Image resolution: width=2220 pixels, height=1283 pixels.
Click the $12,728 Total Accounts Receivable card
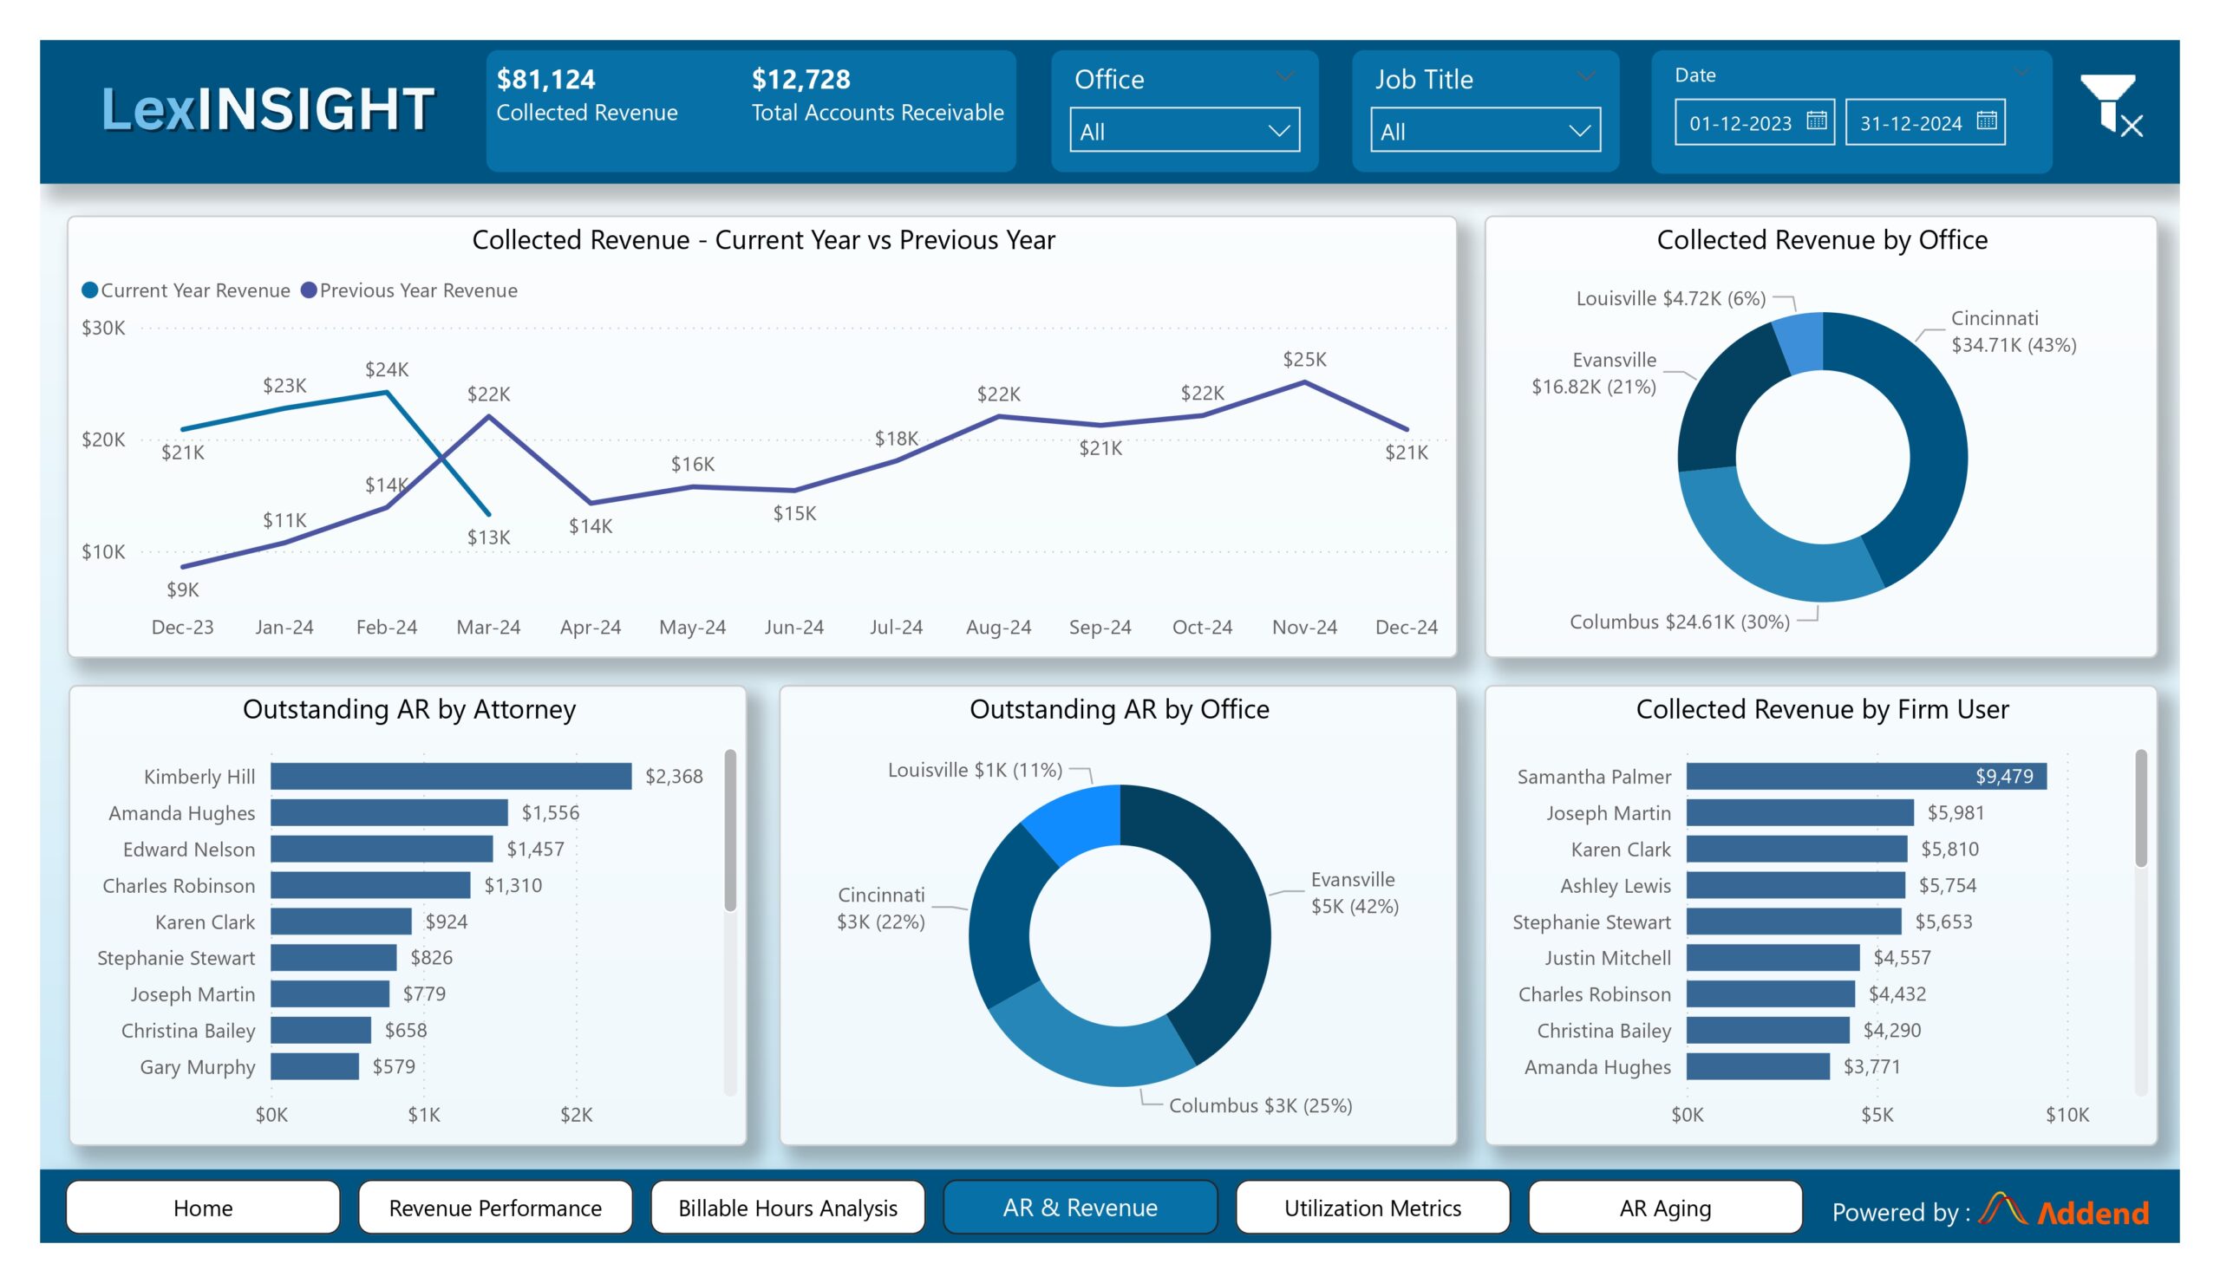point(878,94)
